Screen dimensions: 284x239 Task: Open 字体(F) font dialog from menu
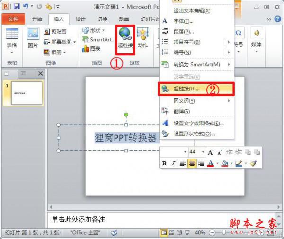196,21
